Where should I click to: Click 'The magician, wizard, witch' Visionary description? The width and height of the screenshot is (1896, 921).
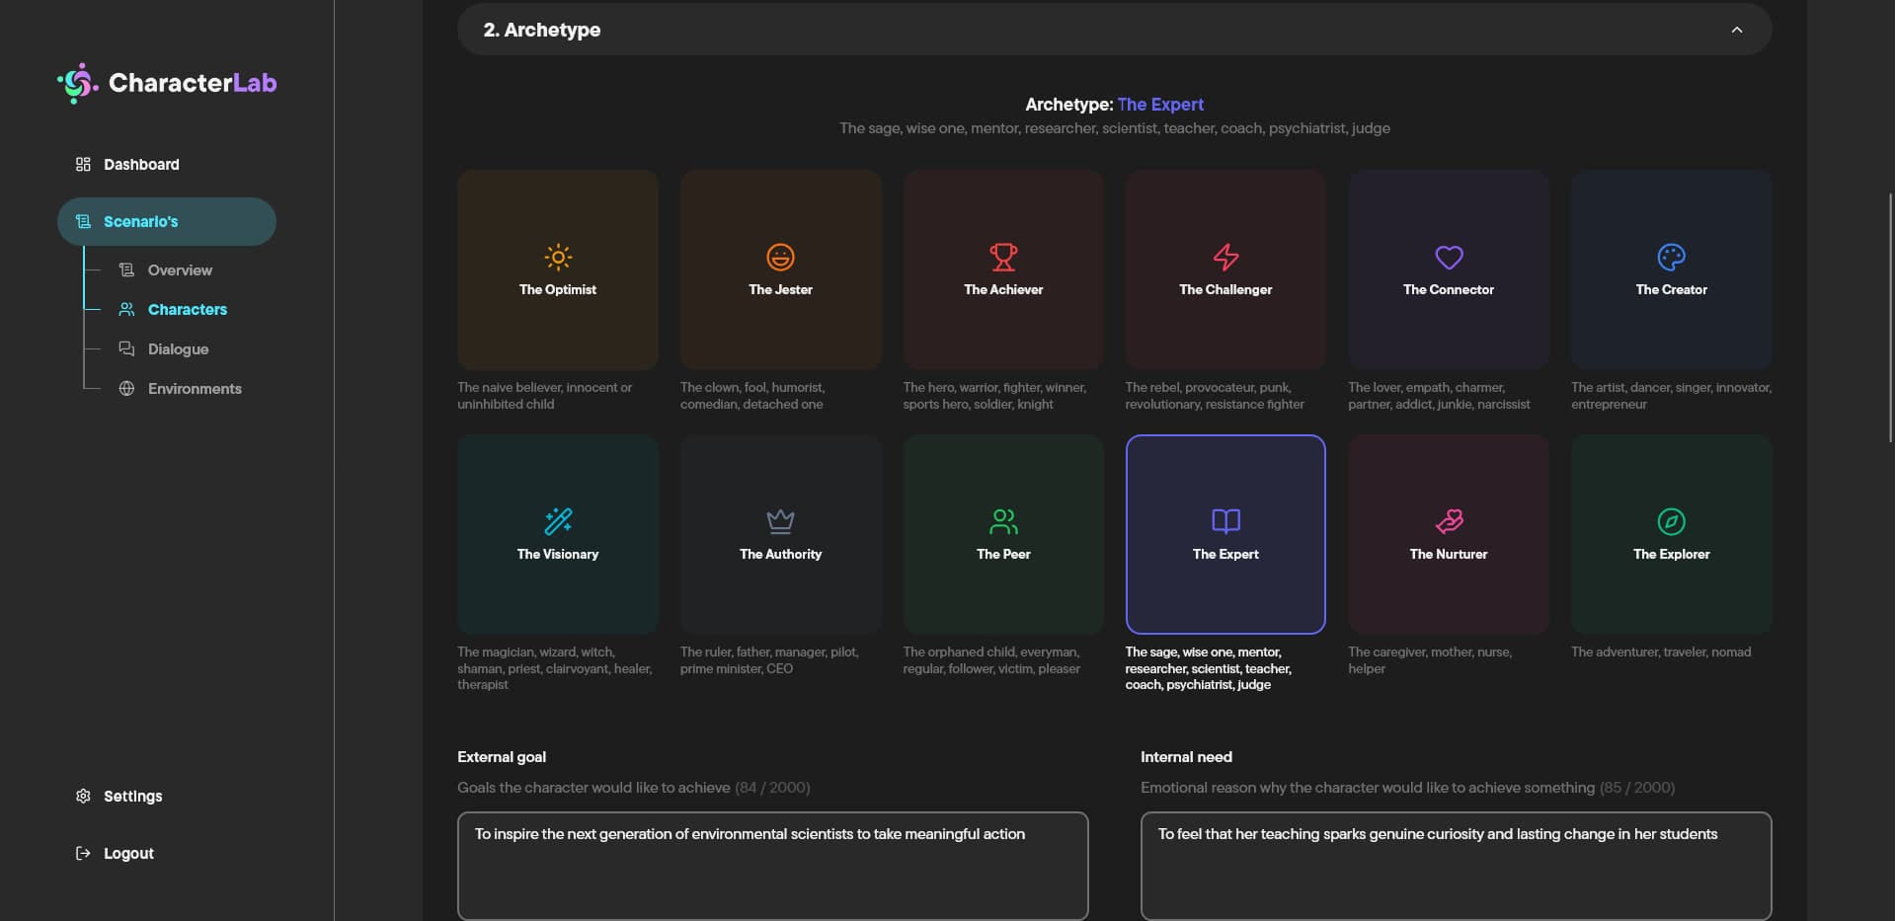click(x=555, y=668)
